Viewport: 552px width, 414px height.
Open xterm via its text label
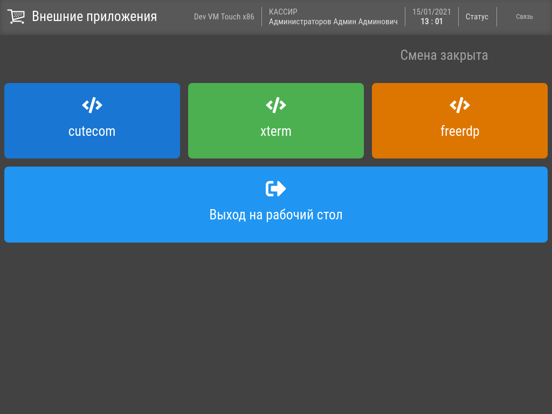tap(276, 132)
